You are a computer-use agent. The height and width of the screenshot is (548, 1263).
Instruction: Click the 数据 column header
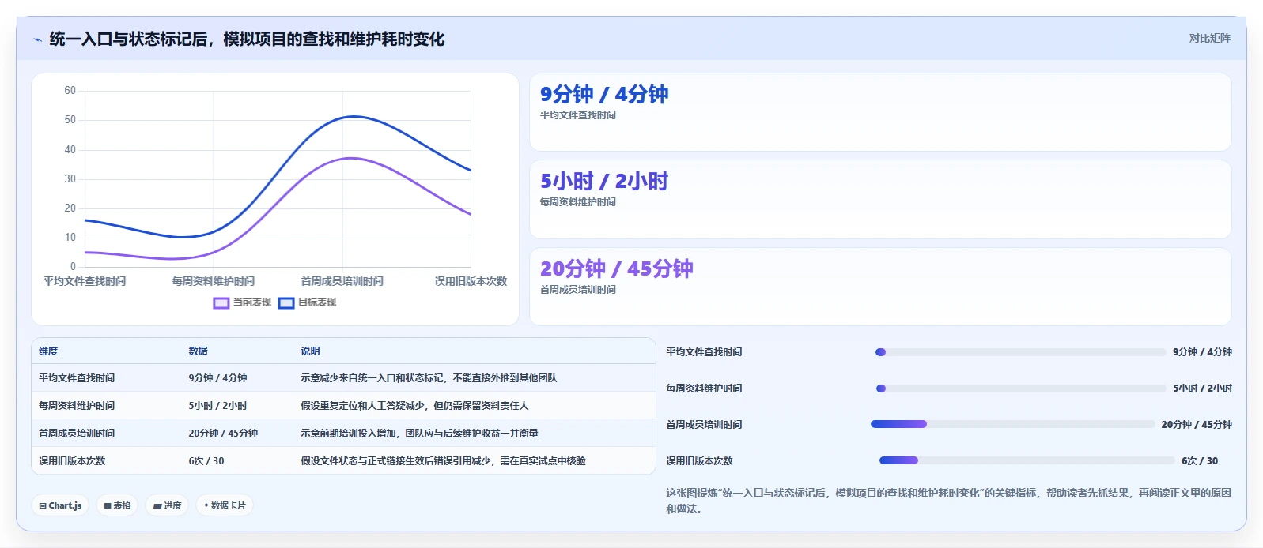coord(198,351)
